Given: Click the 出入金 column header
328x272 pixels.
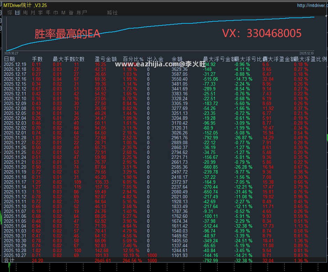Looking at the screenshot, I should (155, 59).
